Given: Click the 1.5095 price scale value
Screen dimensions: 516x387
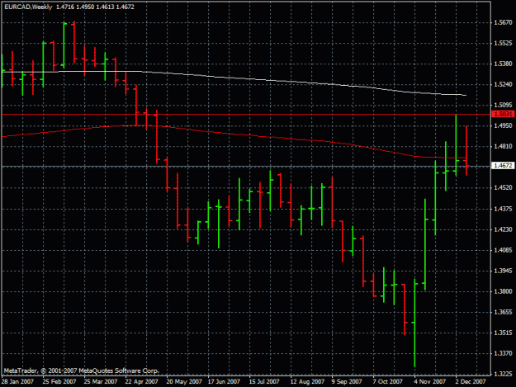Looking at the screenshot, I should tap(503, 105).
